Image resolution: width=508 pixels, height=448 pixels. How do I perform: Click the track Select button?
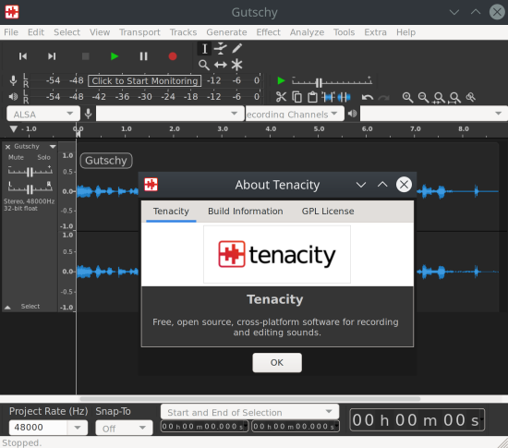coord(30,307)
